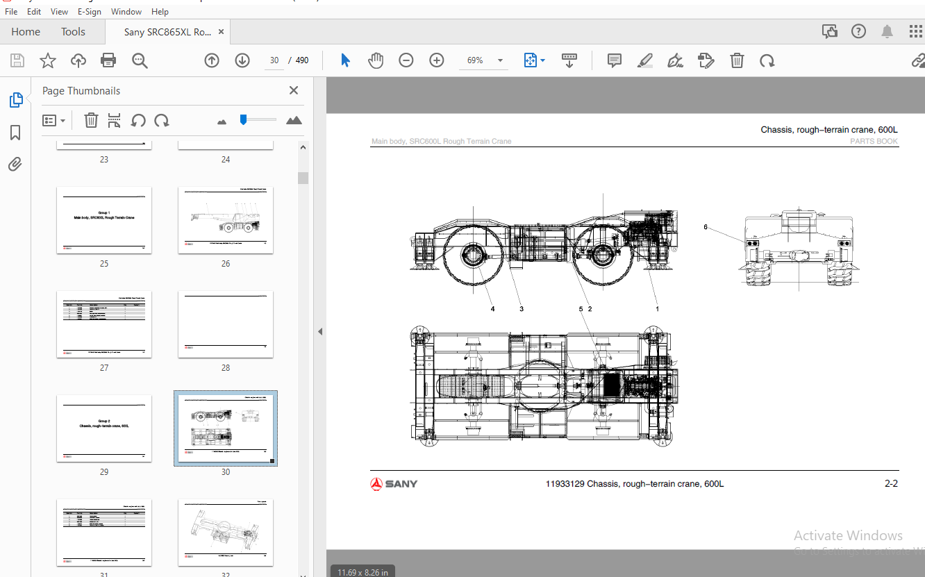Reduce thumbnail size with small mountain icon
The image size is (925, 577).
click(x=222, y=122)
